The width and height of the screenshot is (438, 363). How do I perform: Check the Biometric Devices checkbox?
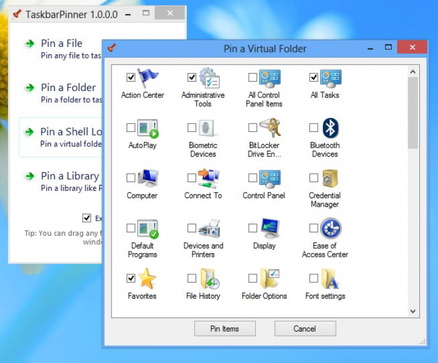coord(192,127)
